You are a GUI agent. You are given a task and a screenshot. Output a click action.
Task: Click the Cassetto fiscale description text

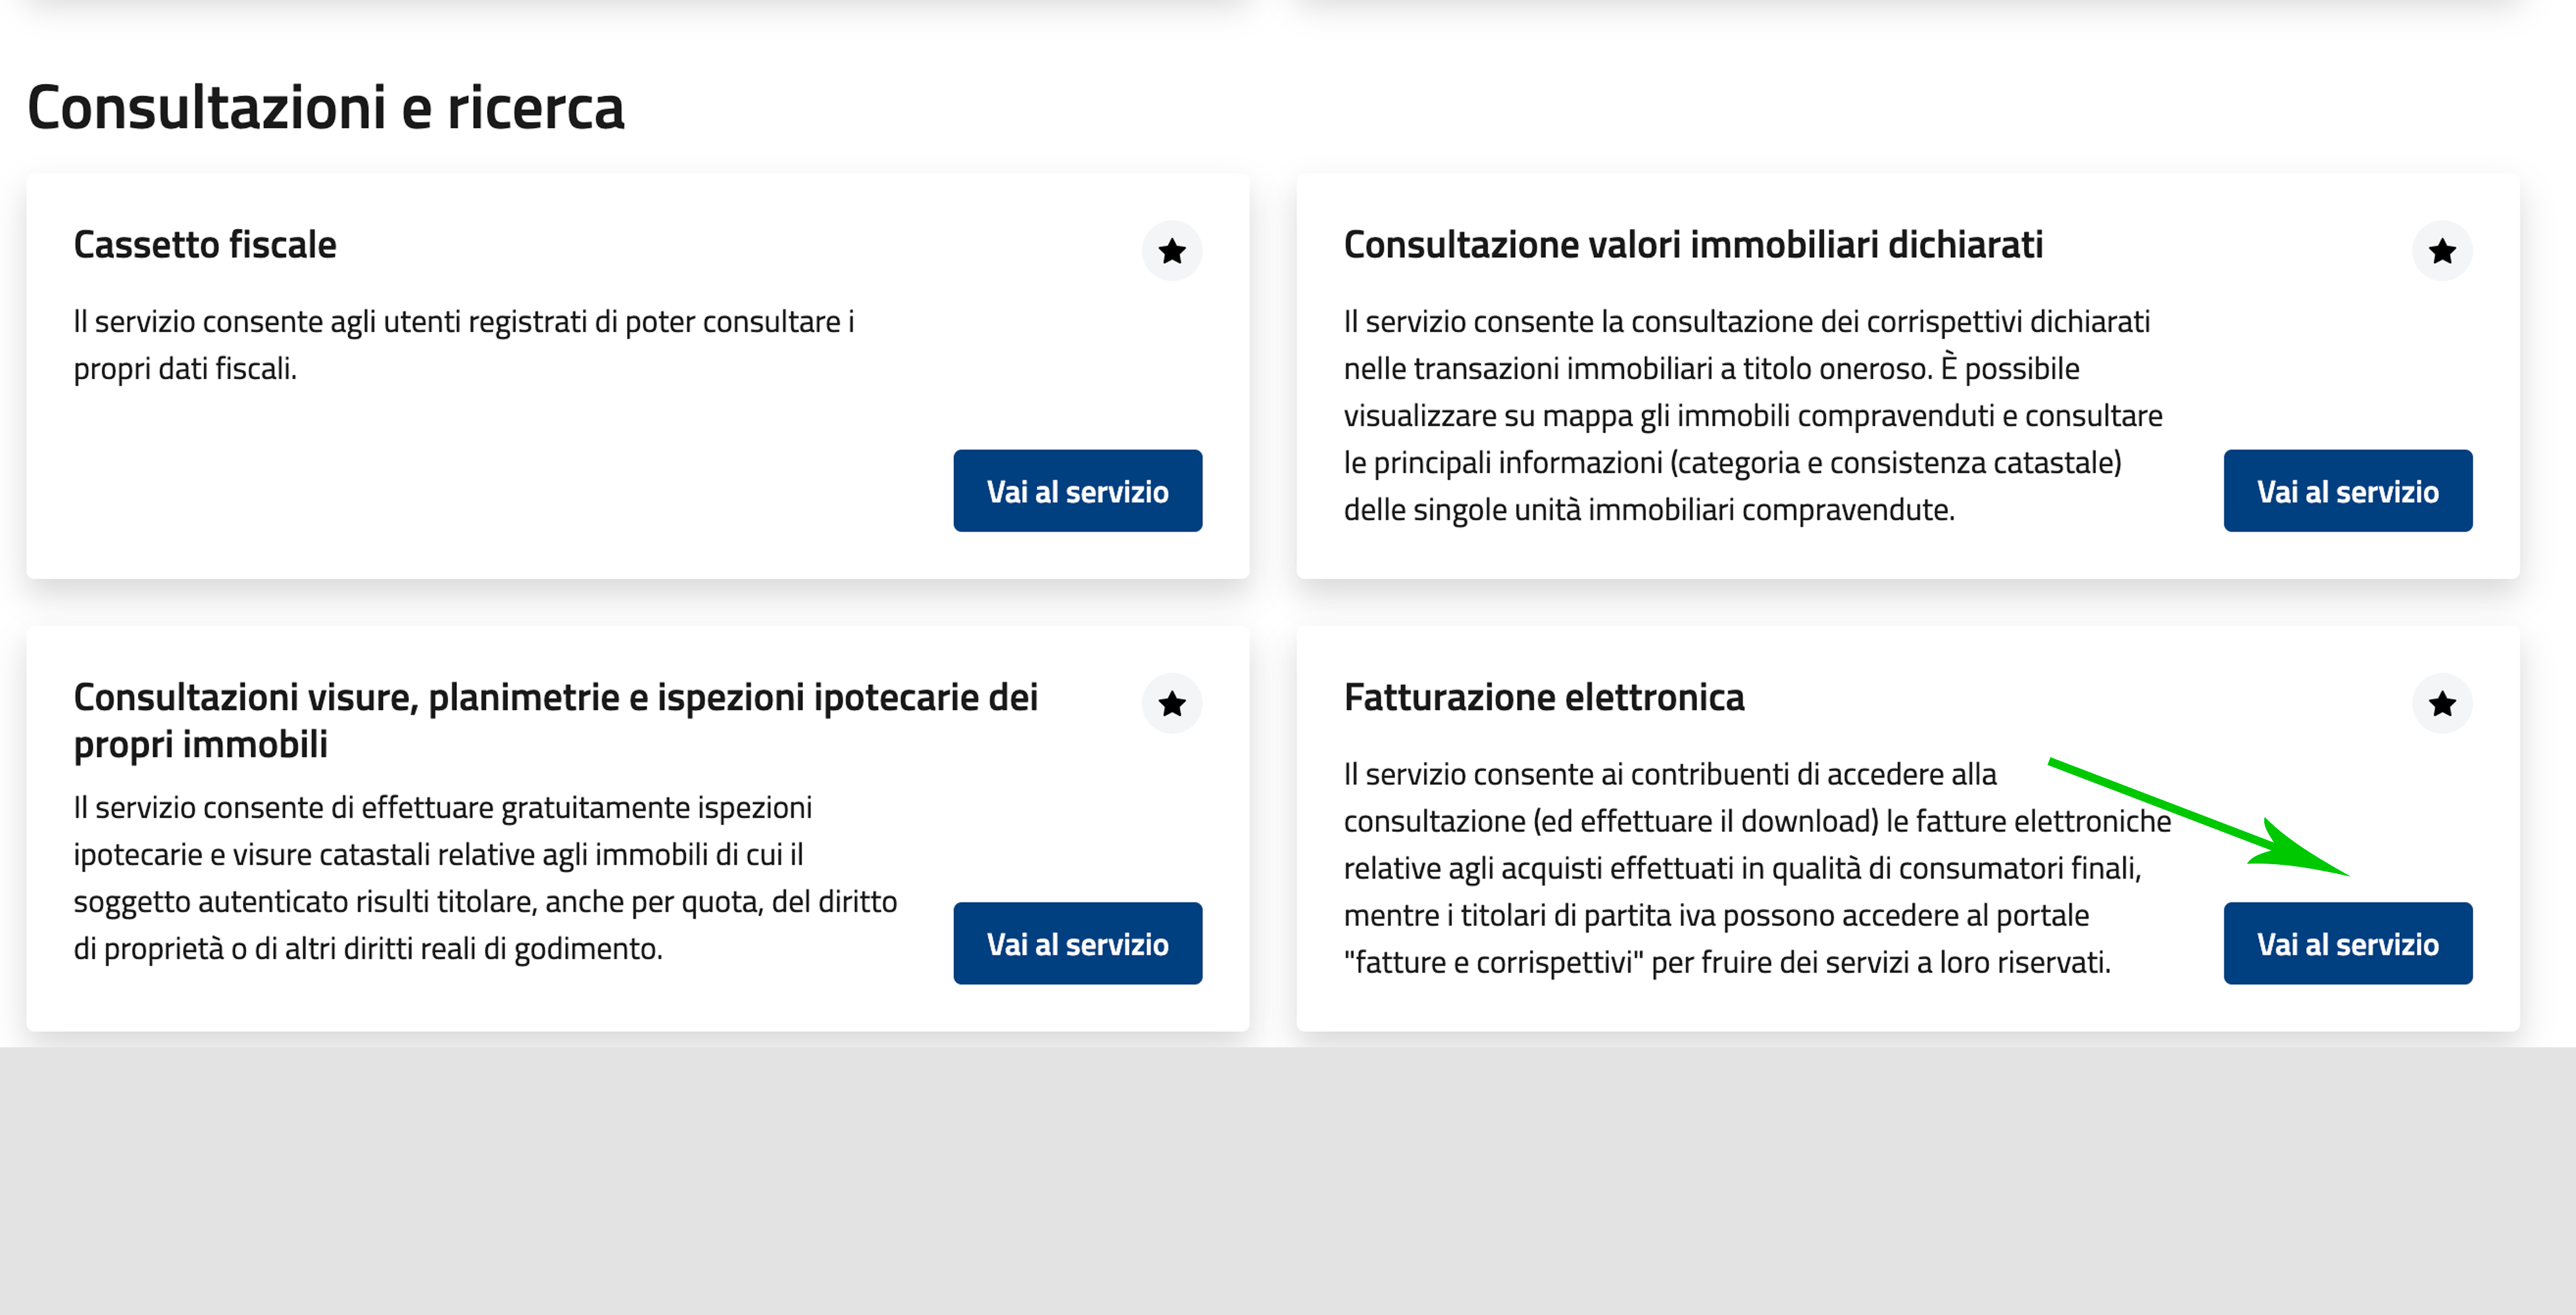(x=463, y=344)
